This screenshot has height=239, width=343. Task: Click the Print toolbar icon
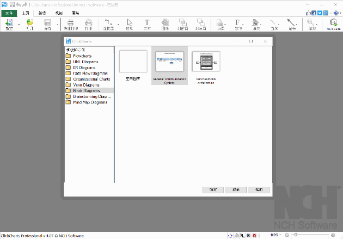coord(89,24)
